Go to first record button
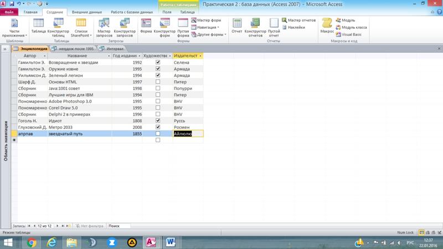The width and height of the screenshot is (443, 249). pyautogui.click(x=29, y=226)
